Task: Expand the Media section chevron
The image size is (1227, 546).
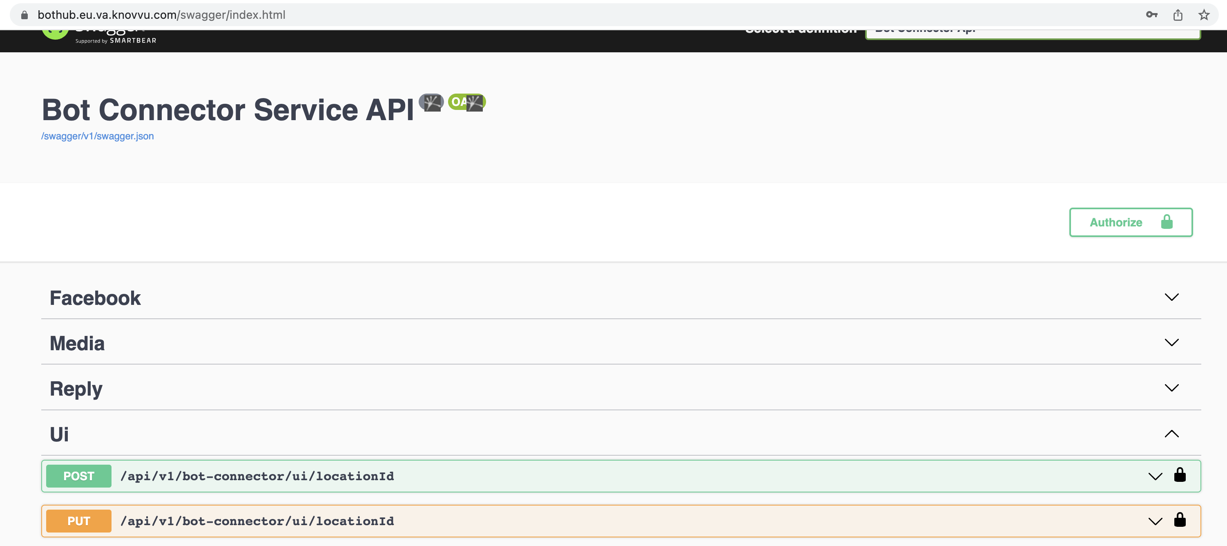Action: click(x=1171, y=342)
